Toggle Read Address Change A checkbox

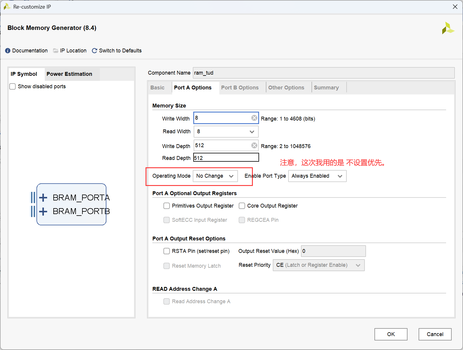(x=167, y=301)
